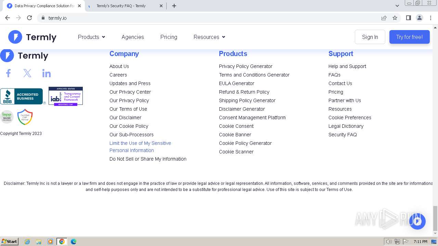Click the browser forward arrow
The height and width of the screenshot is (246, 438).
pyautogui.click(x=18, y=18)
